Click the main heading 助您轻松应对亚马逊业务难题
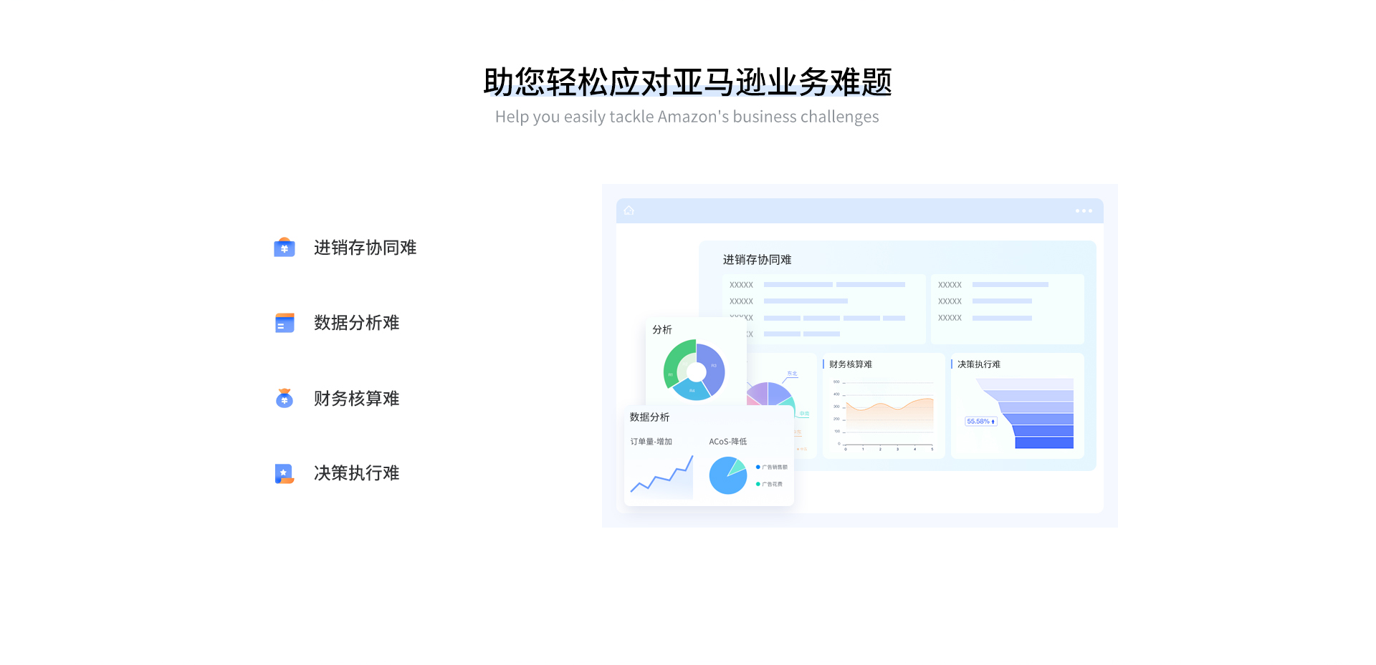Image resolution: width=1376 pixels, height=665 pixels. pos(687,82)
